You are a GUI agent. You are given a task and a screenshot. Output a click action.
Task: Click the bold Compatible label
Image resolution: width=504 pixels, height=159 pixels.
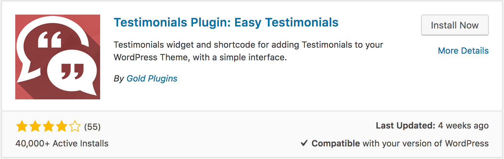(336, 143)
